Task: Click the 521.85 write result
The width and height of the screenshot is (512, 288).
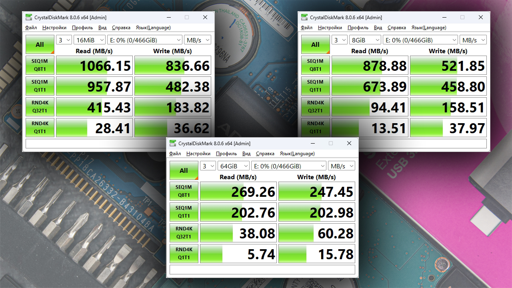Action: click(x=448, y=65)
